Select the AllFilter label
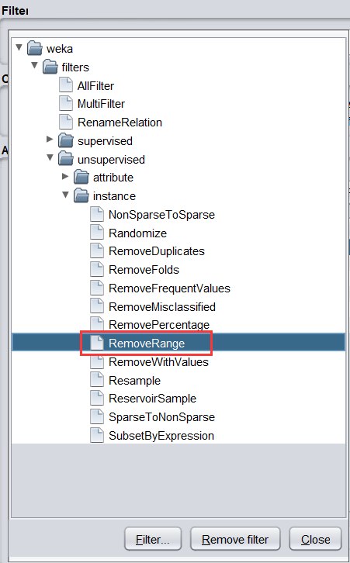The image size is (350, 563). coord(95,86)
